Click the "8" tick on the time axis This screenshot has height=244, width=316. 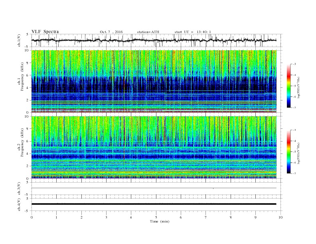231,217
